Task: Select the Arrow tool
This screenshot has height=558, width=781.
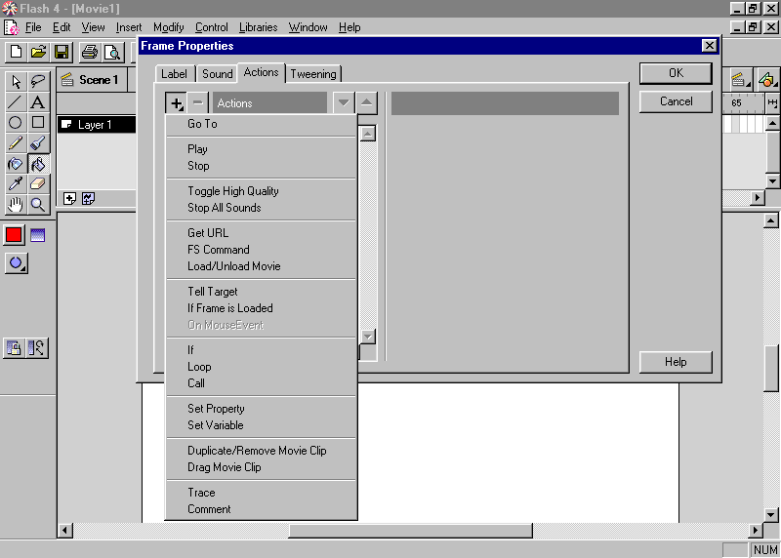Action: 16,82
